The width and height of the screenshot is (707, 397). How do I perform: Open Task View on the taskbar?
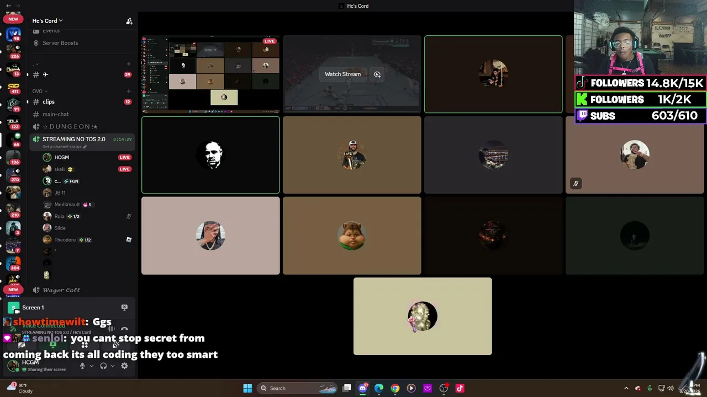pyautogui.click(x=347, y=388)
